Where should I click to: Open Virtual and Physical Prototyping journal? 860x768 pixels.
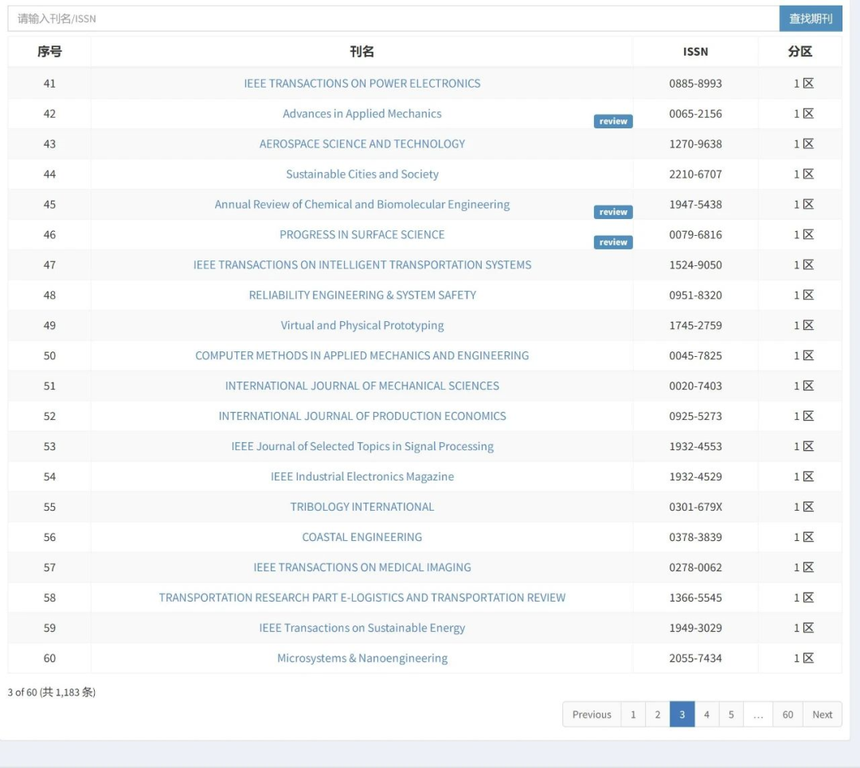[x=362, y=326]
